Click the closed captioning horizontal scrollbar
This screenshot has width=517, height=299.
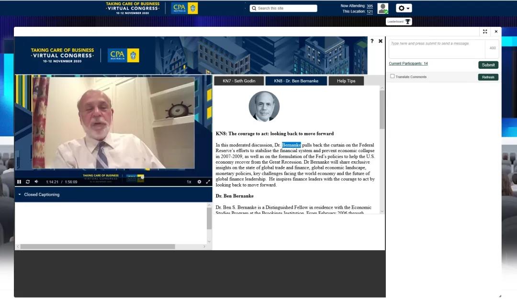98,246
